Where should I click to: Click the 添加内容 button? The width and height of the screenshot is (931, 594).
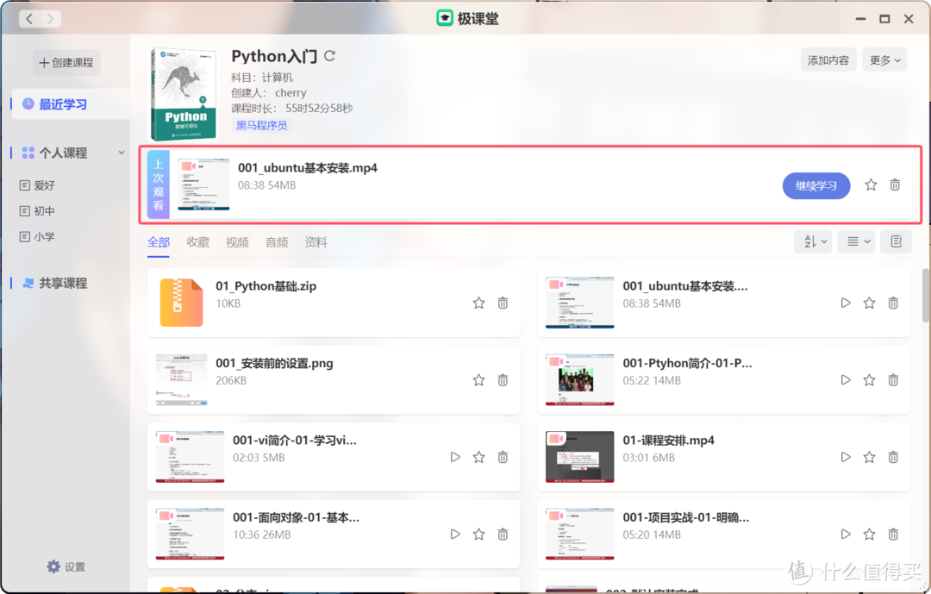828,59
